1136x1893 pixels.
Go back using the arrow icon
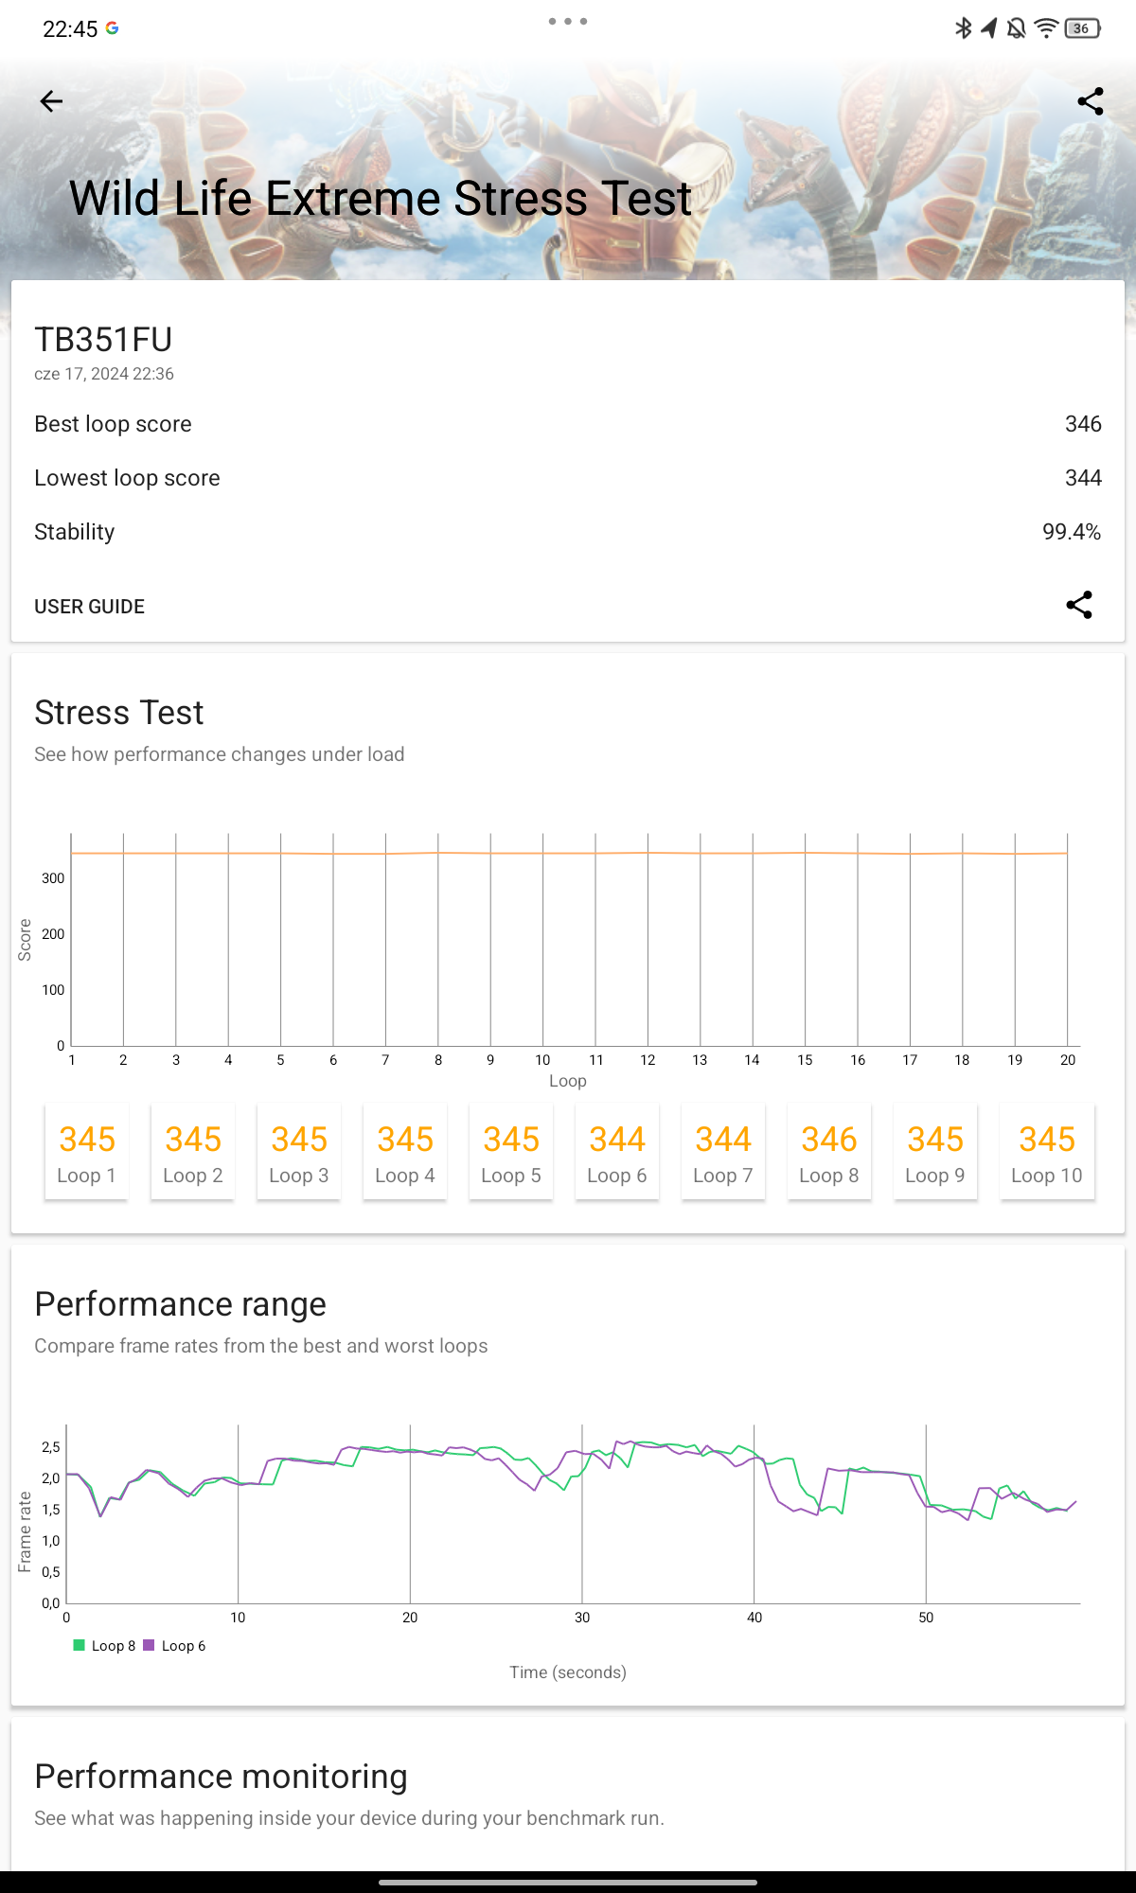[51, 101]
